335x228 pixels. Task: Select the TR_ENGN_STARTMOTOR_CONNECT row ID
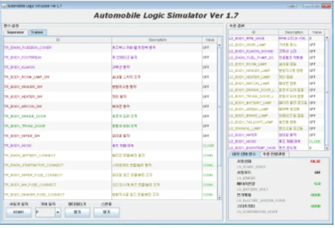34,165
